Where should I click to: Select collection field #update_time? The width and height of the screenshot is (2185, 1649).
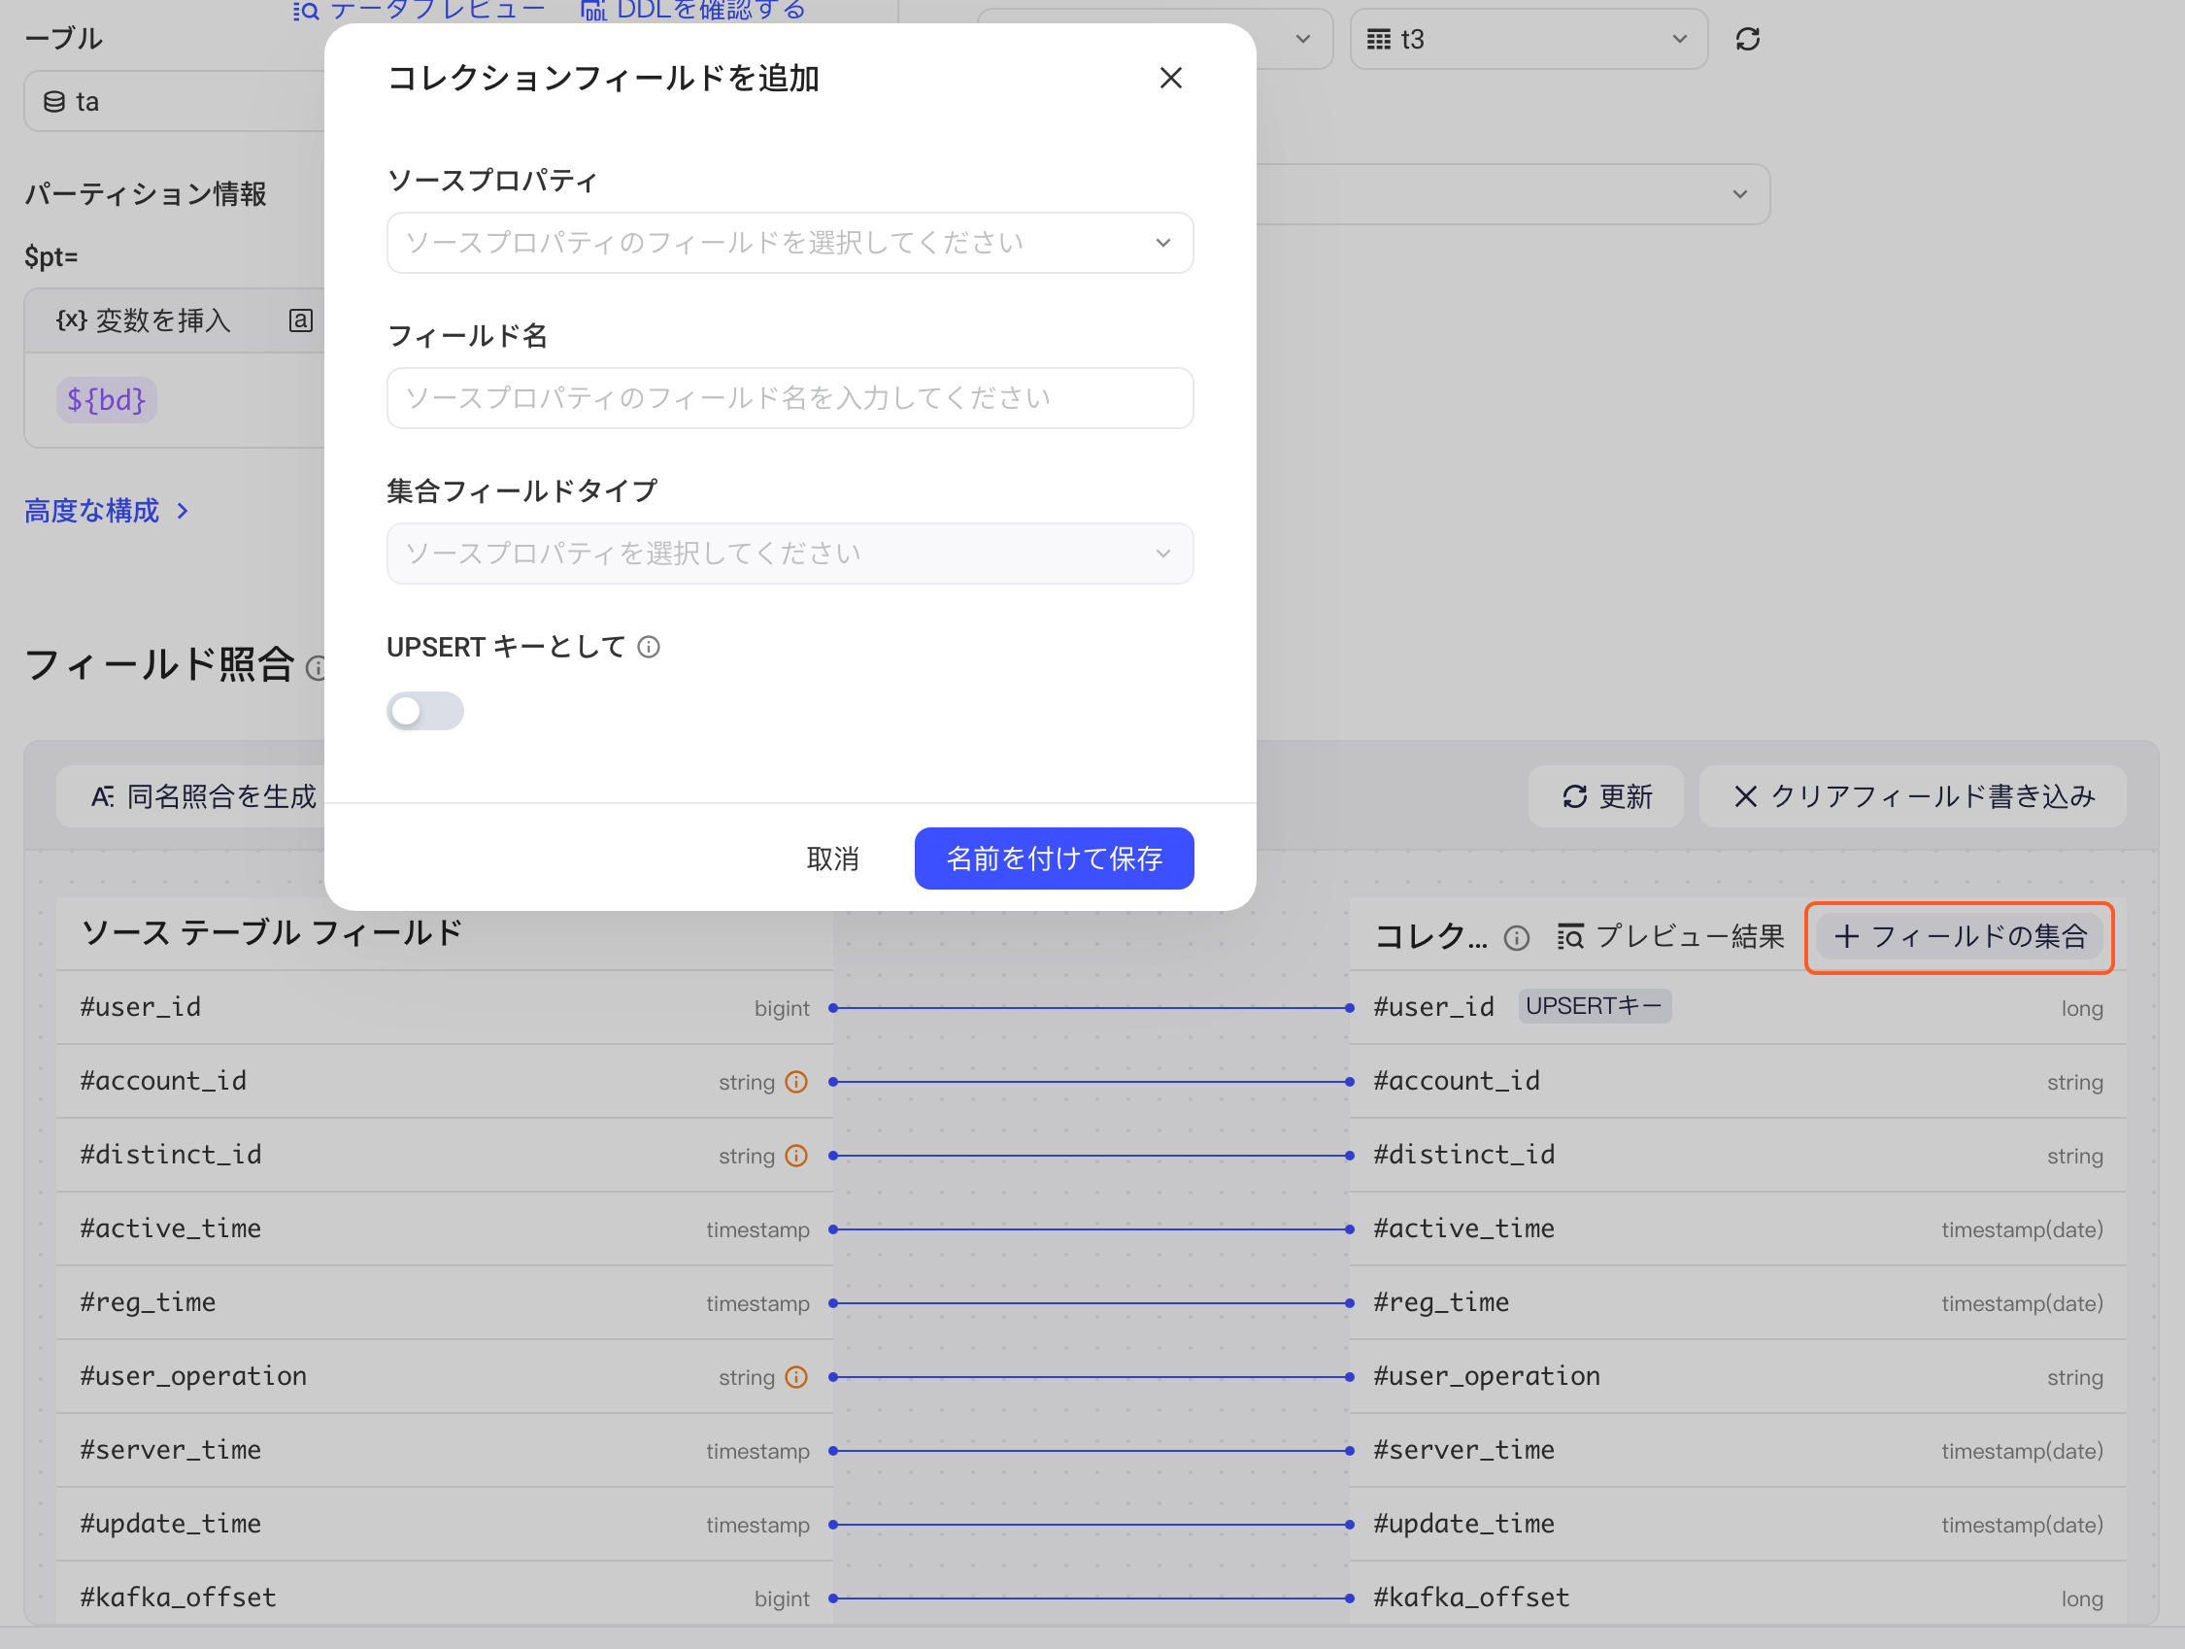tap(1737, 1525)
